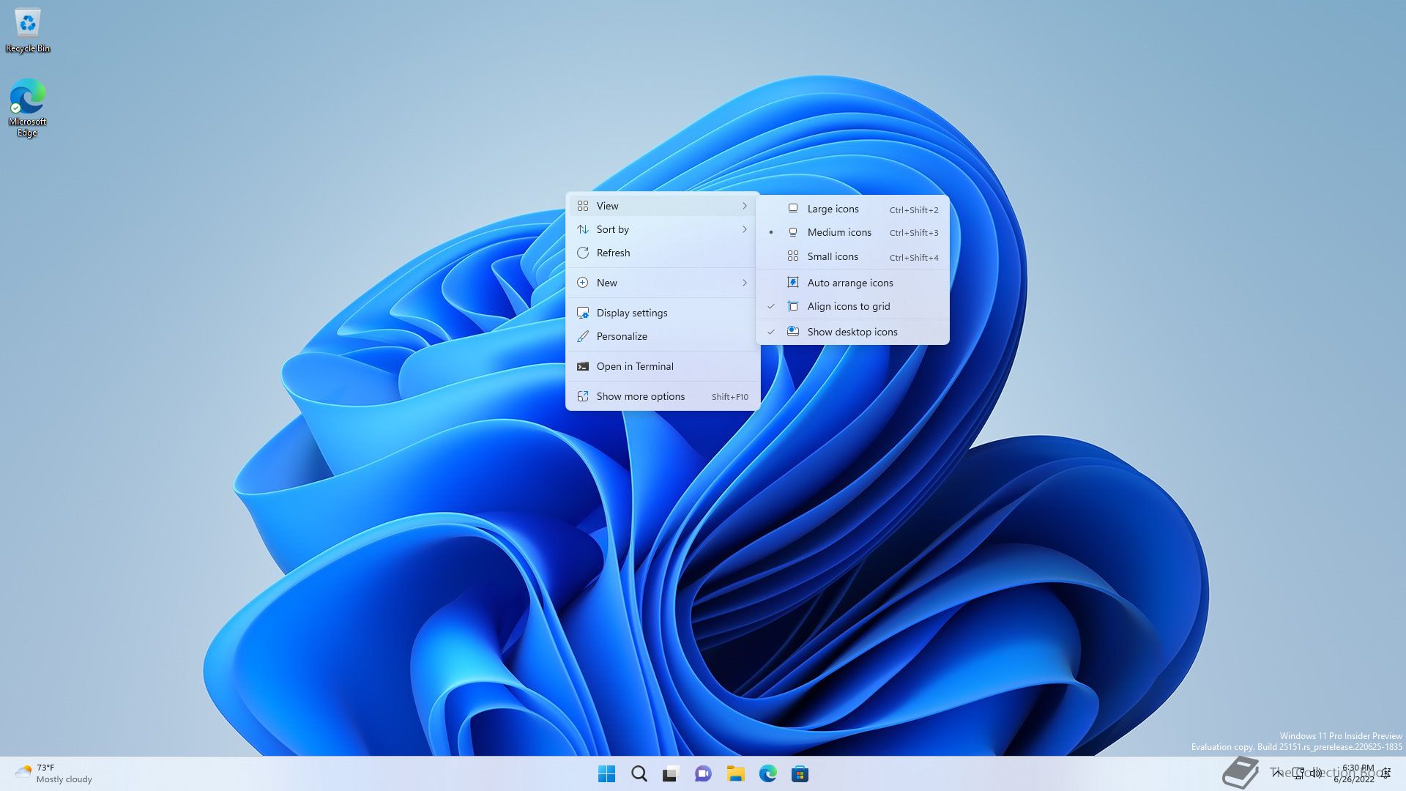Click the Auto arrange icons glyph
Screen dimensions: 1406x791
793,283
